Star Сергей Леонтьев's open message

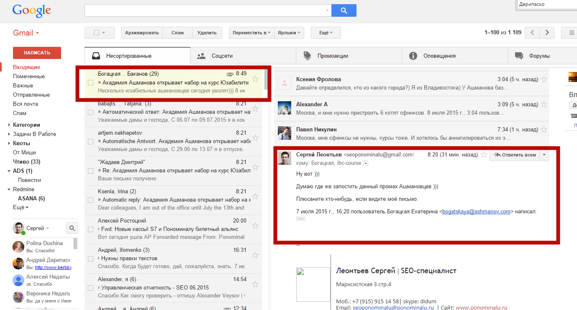484,155
